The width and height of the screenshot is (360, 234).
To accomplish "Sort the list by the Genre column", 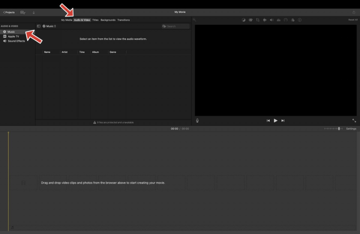I will pyautogui.click(x=113, y=52).
